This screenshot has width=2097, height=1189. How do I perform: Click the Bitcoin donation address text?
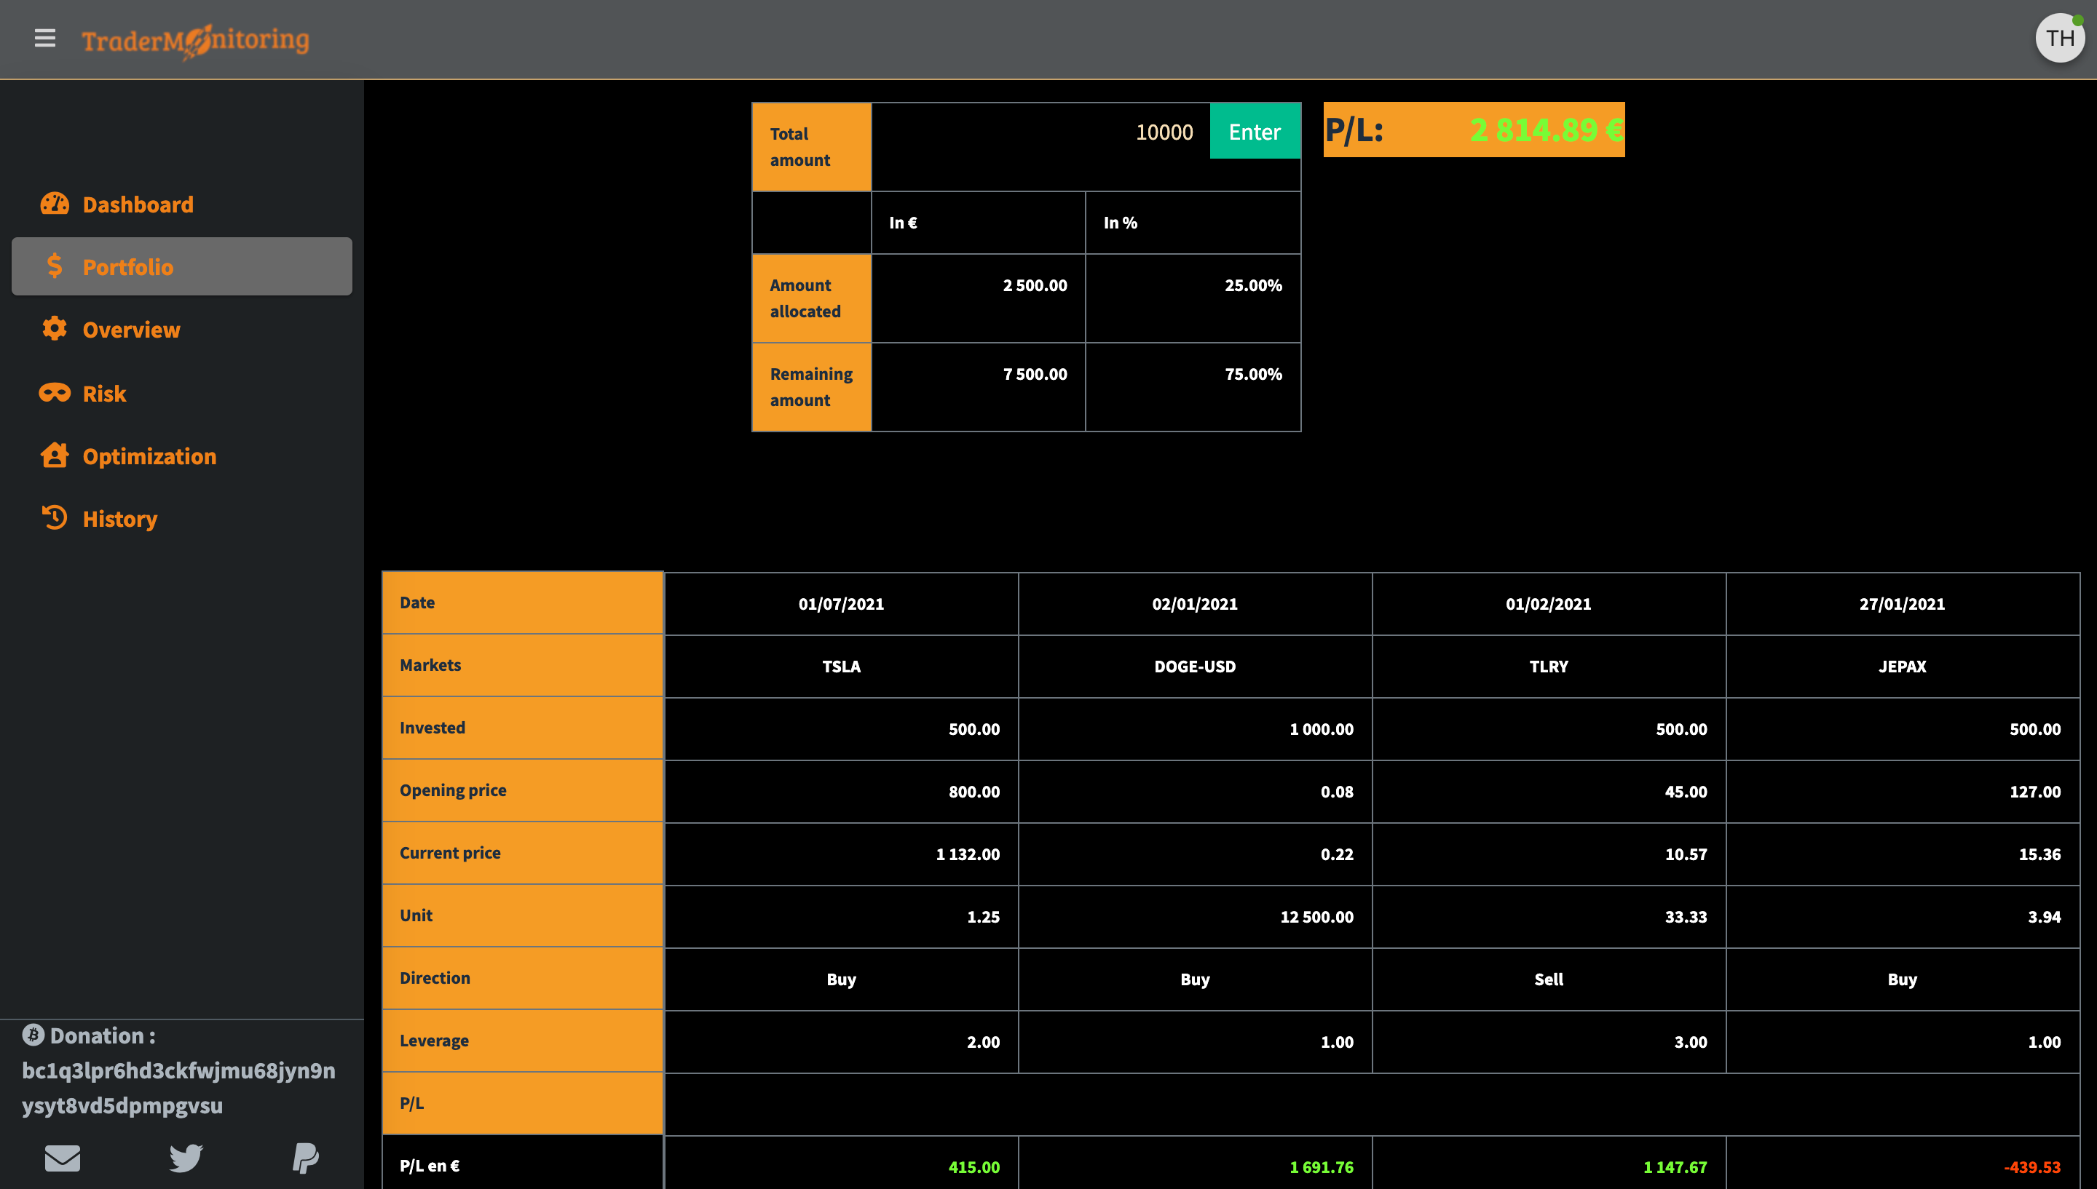coord(178,1087)
